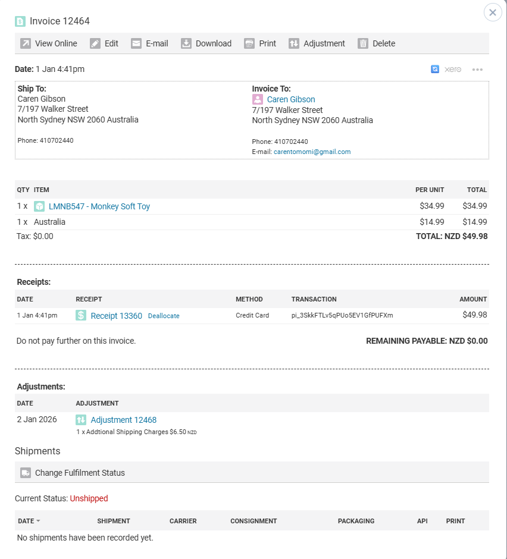This screenshot has height=559, width=507.
Task: Sort shipments by Date column
Action: 29,521
